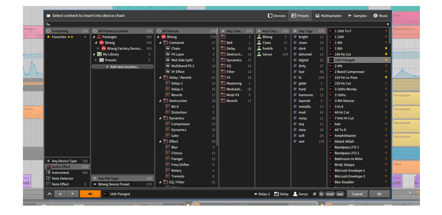Filter by the Bell category folder
This screenshot has width=442, height=215.
pos(236,43)
